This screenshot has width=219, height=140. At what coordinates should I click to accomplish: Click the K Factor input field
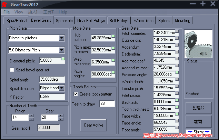52,97
